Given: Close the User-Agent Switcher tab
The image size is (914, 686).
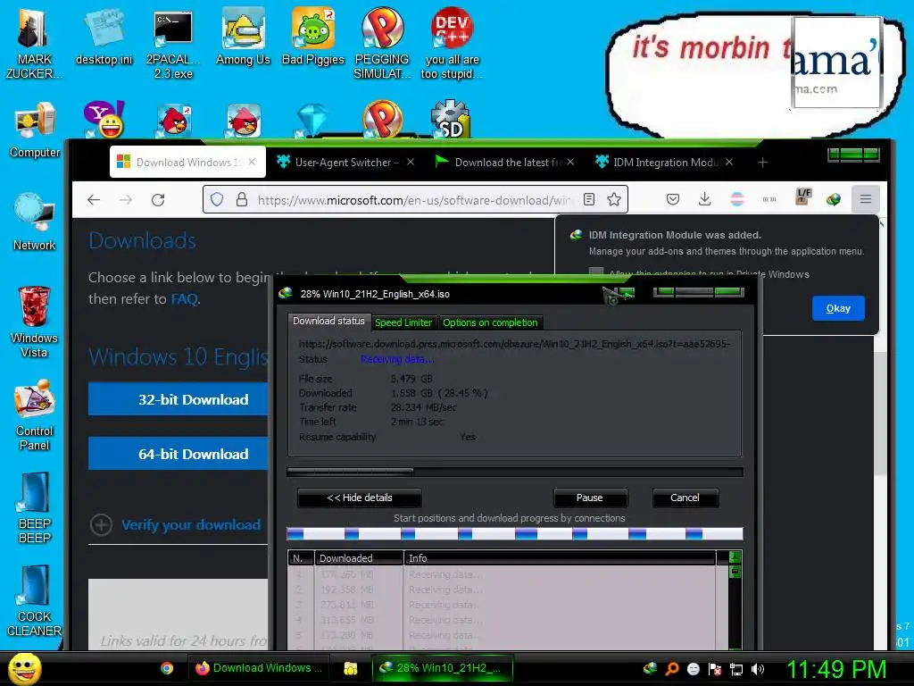Looking at the screenshot, I should (411, 162).
